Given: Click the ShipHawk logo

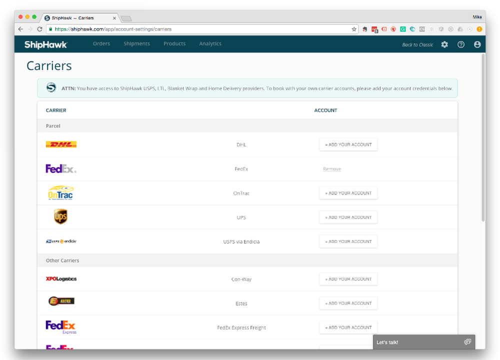Looking at the screenshot, I should [46, 44].
